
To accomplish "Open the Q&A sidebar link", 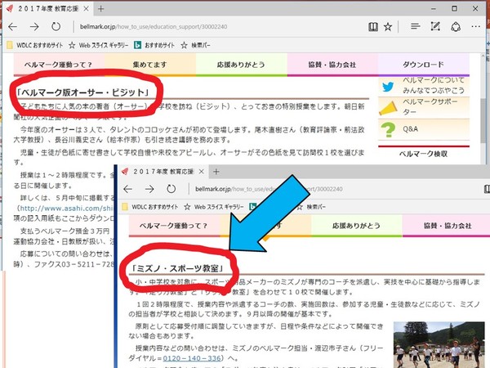I will point(410,129).
